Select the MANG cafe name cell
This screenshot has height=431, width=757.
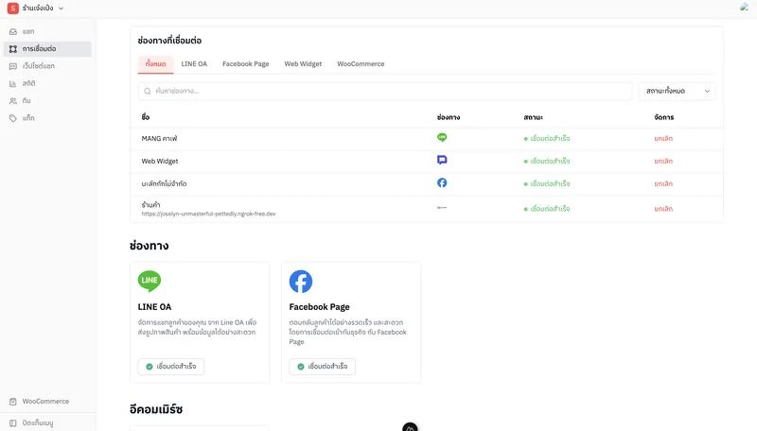(x=159, y=139)
